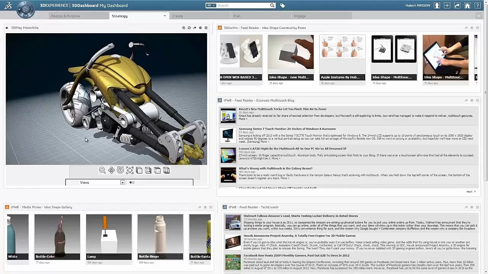Image resolution: width=488 pixels, height=274 pixels.
Task: Open the Walmart Follows Amazon's Lead article
Action: tap(300, 216)
